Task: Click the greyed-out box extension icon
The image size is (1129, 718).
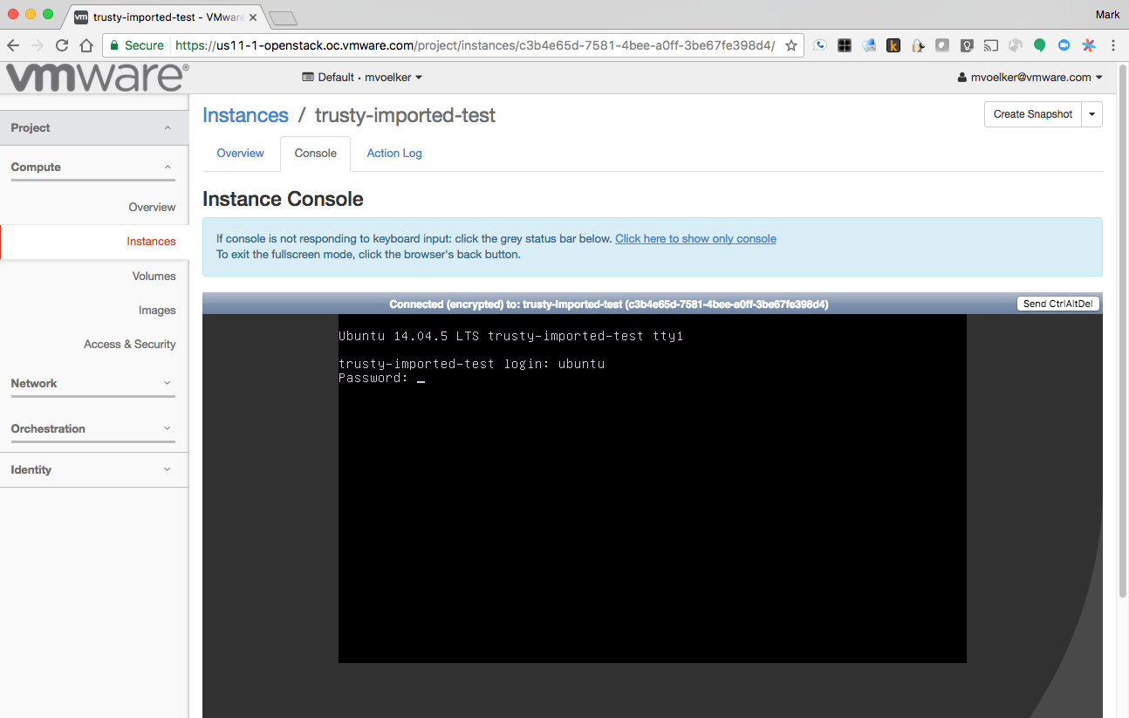Action: click(x=1016, y=45)
